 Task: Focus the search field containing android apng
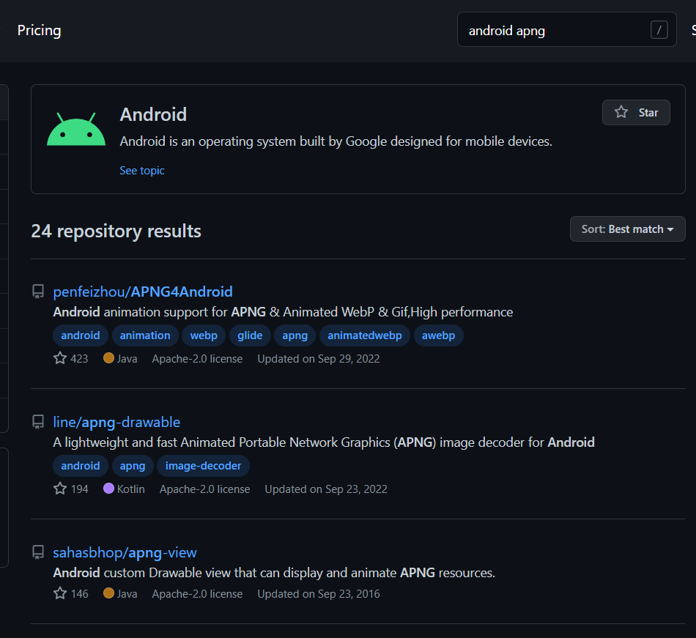click(x=566, y=30)
